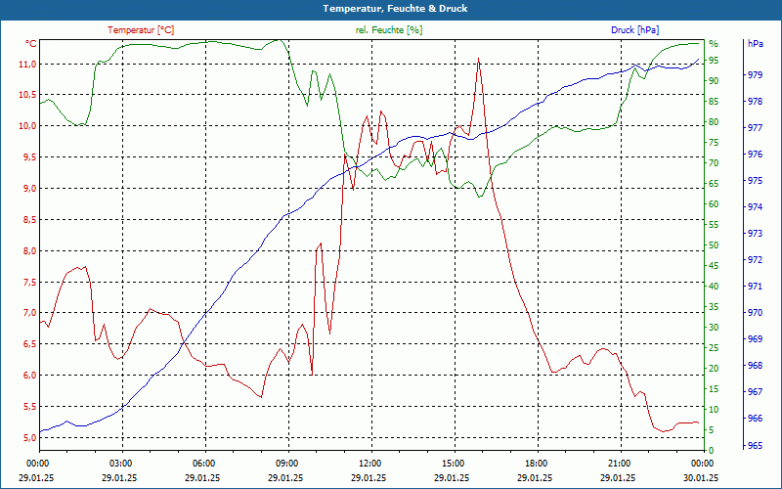
Task: Click the green '50' humidity axis tick
Action: [714, 245]
